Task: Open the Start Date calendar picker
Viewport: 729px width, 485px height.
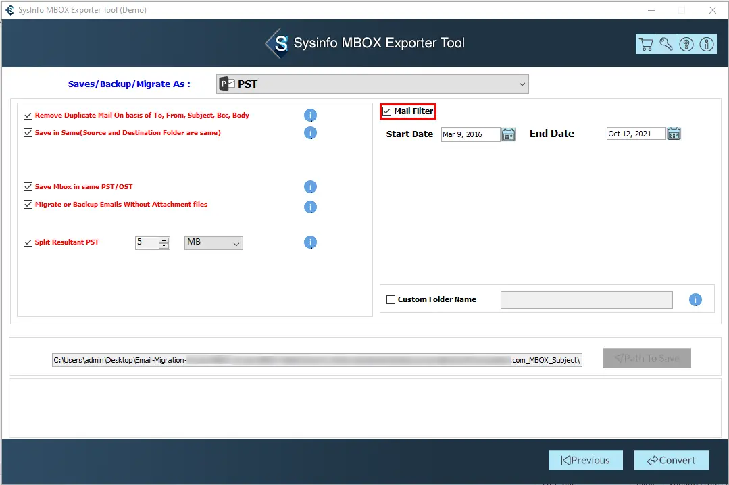Action: 508,134
